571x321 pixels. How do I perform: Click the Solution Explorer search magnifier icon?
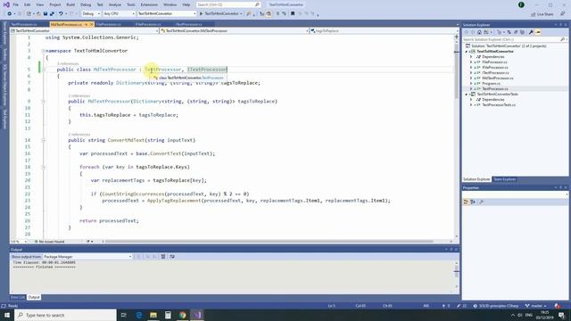563,39
